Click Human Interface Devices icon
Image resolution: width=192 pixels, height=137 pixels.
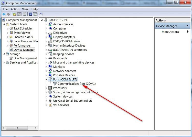[x=50, y=45]
